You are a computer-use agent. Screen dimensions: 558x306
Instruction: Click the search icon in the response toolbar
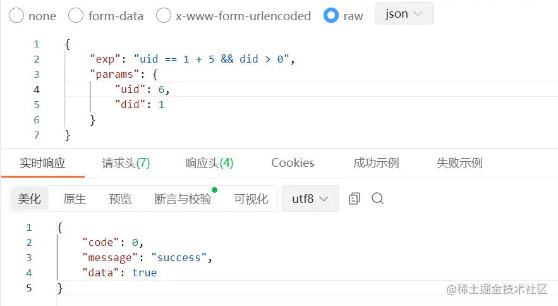[x=378, y=199]
